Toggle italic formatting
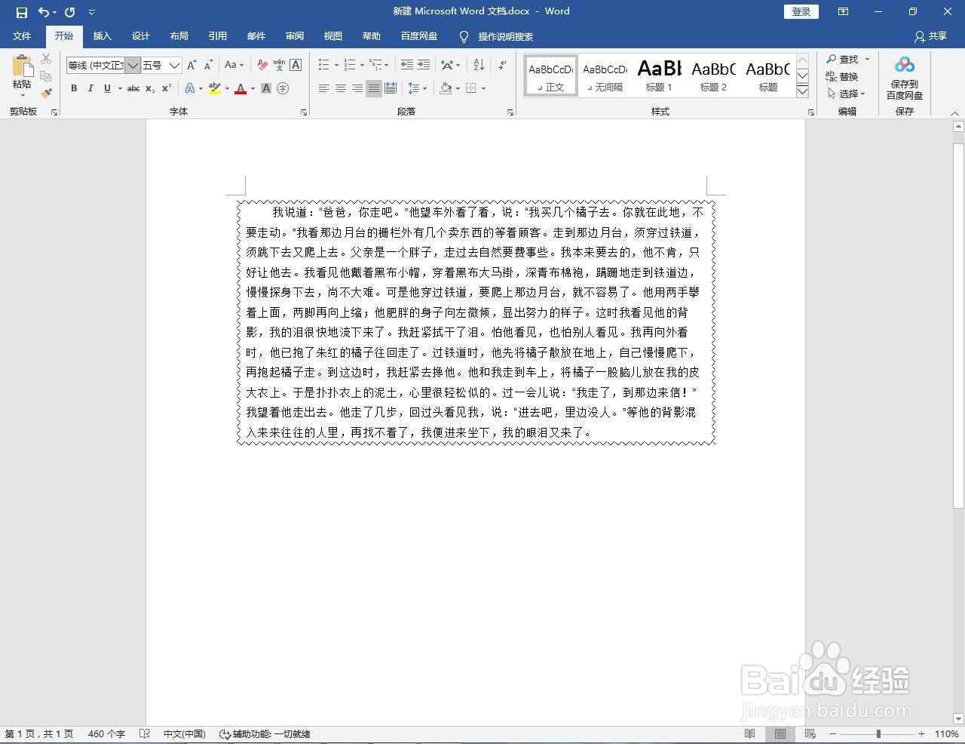Image resolution: width=965 pixels, height=744 pixels. coord(90,88)
